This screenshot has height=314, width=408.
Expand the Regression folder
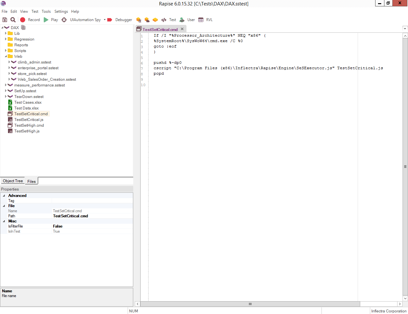[6, 39]
